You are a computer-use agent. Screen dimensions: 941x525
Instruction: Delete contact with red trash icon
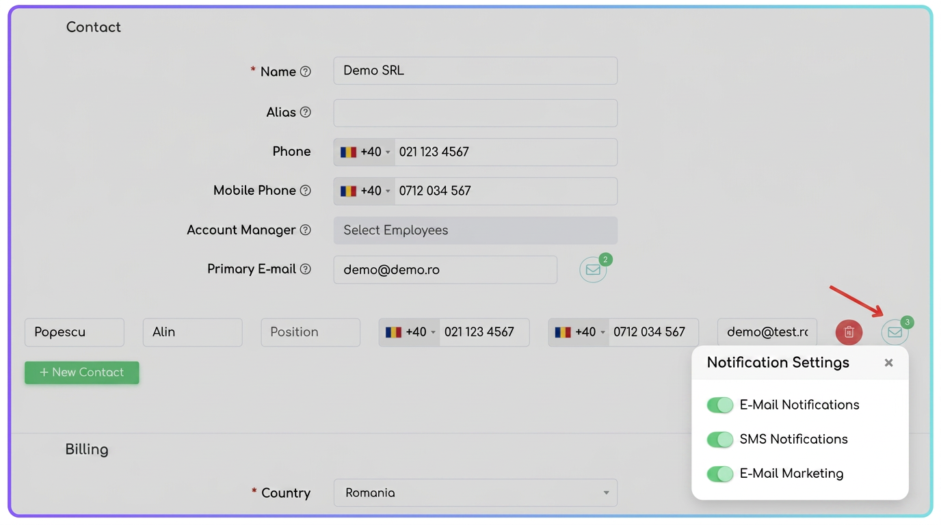coord(849,332)
